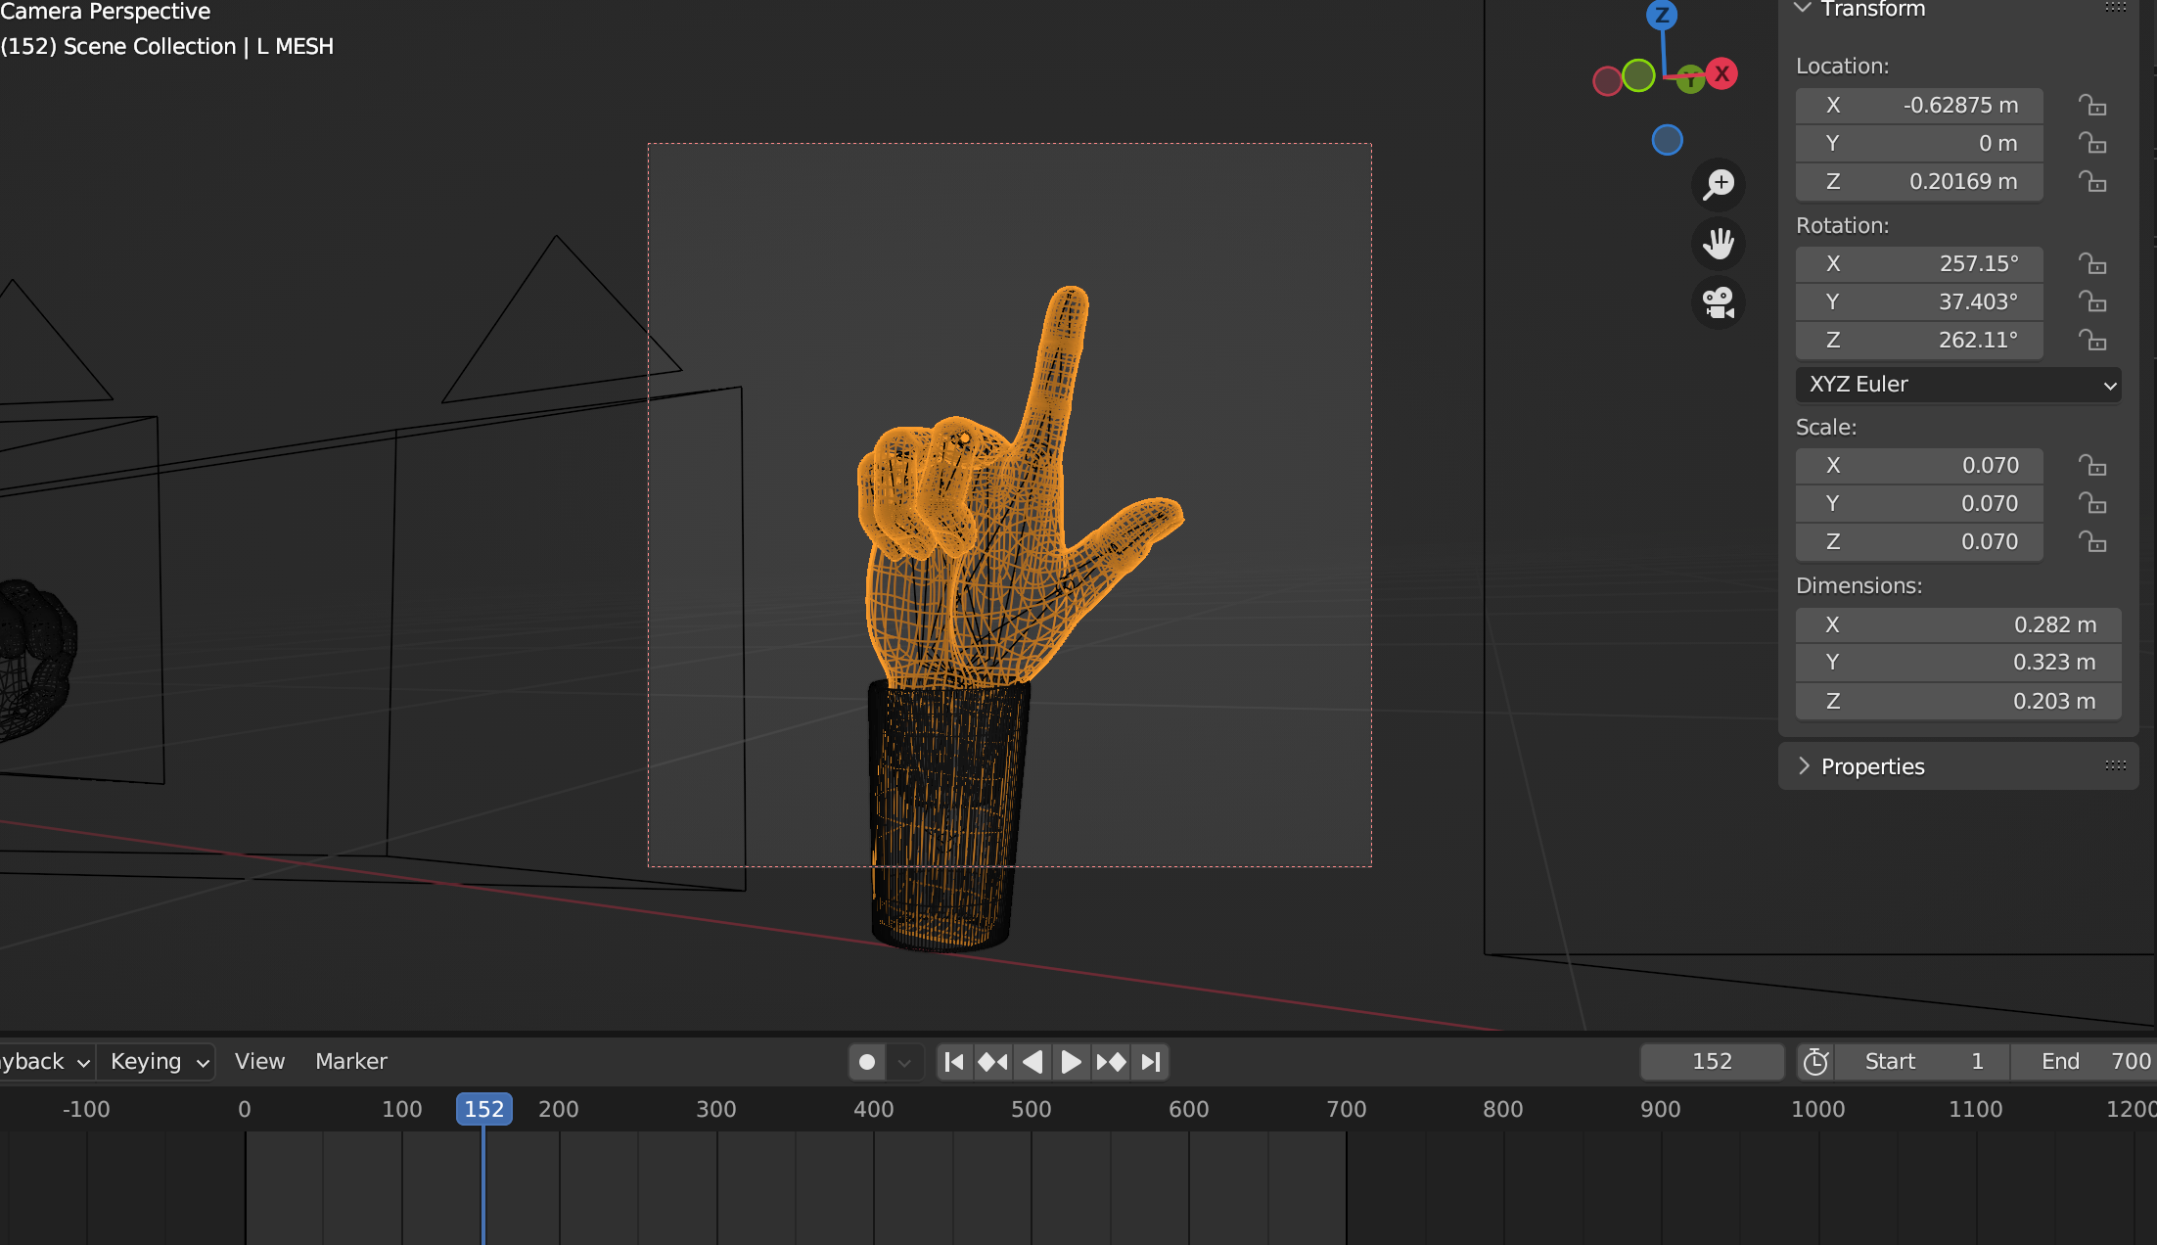Jump to the next keyframe
2157x1245 pixels.
click(x=1111, y=1062)
